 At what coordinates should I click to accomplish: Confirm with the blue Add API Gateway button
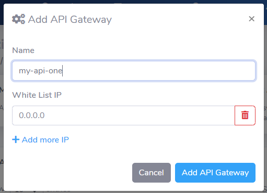coord(215,173)
